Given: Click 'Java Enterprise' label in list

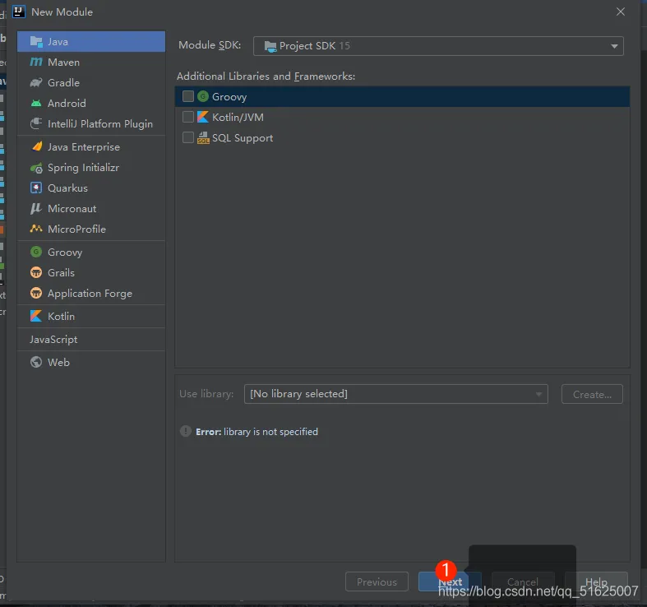Looking at the screenshot, I should pos(84,147).
